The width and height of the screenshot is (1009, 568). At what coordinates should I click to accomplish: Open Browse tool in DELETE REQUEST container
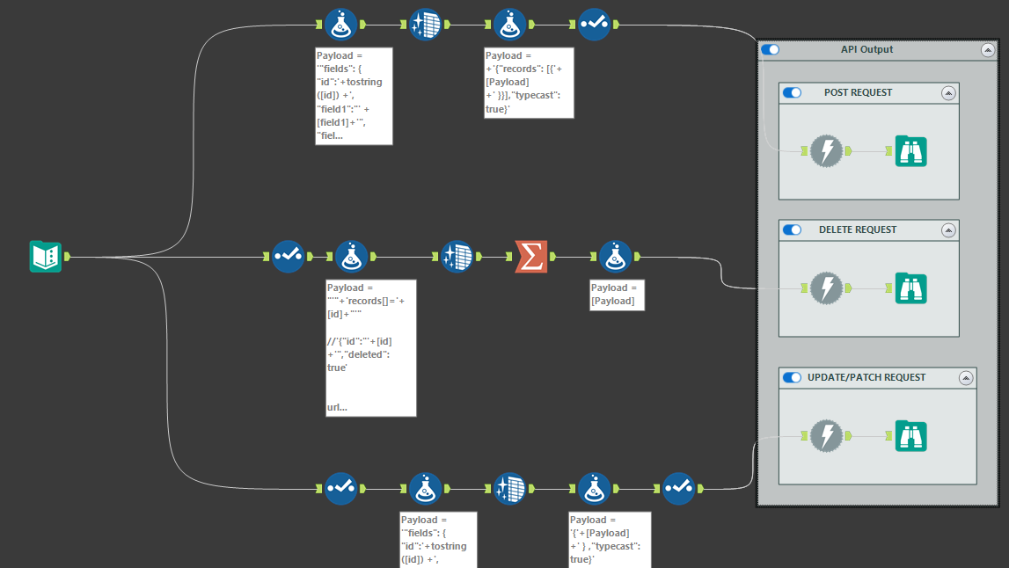(x=910, y=288)
